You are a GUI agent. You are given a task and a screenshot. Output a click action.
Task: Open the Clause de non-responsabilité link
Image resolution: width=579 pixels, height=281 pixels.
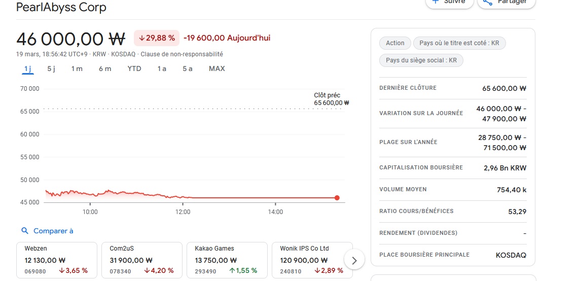pos(182,54)
